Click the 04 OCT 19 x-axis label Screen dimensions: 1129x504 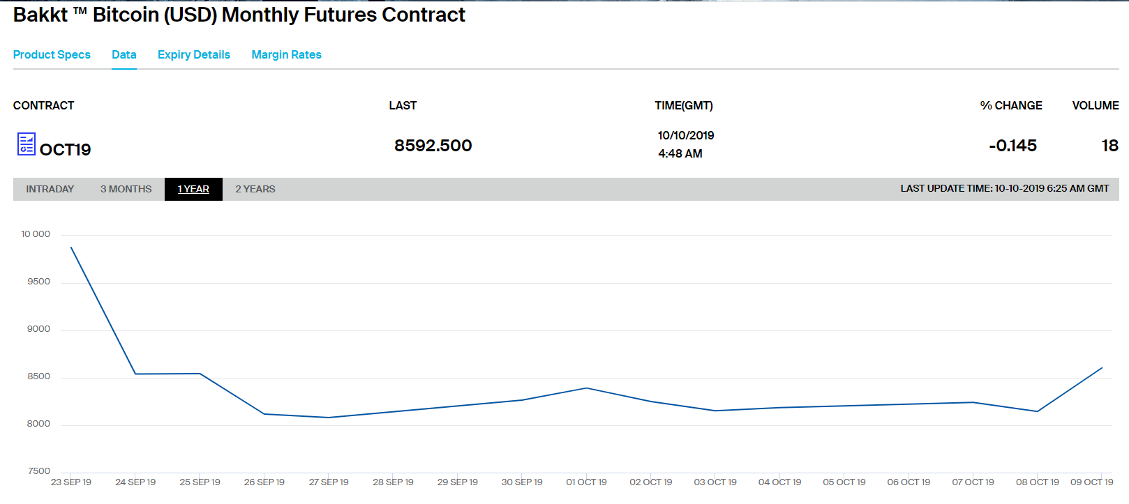pos(780,482)
